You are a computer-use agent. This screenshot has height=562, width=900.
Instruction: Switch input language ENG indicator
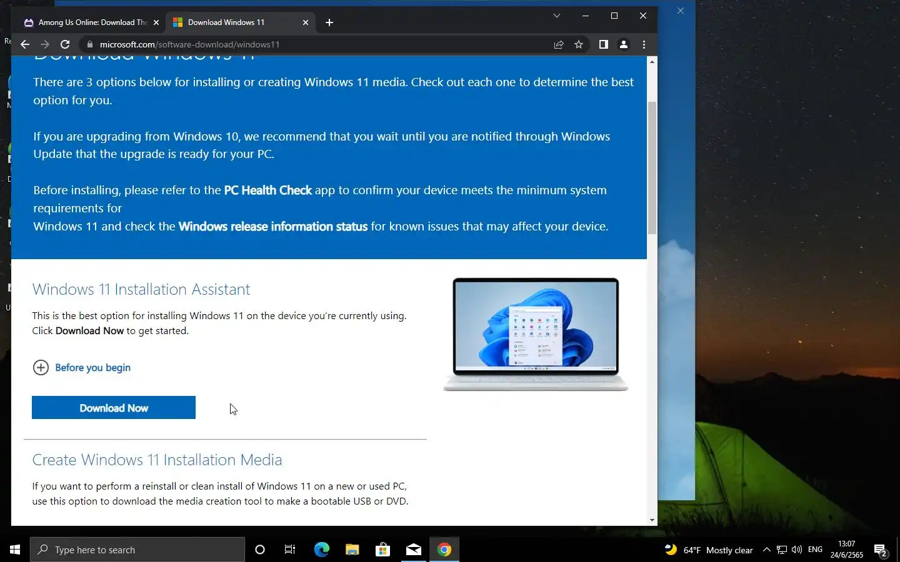(815, 550)
